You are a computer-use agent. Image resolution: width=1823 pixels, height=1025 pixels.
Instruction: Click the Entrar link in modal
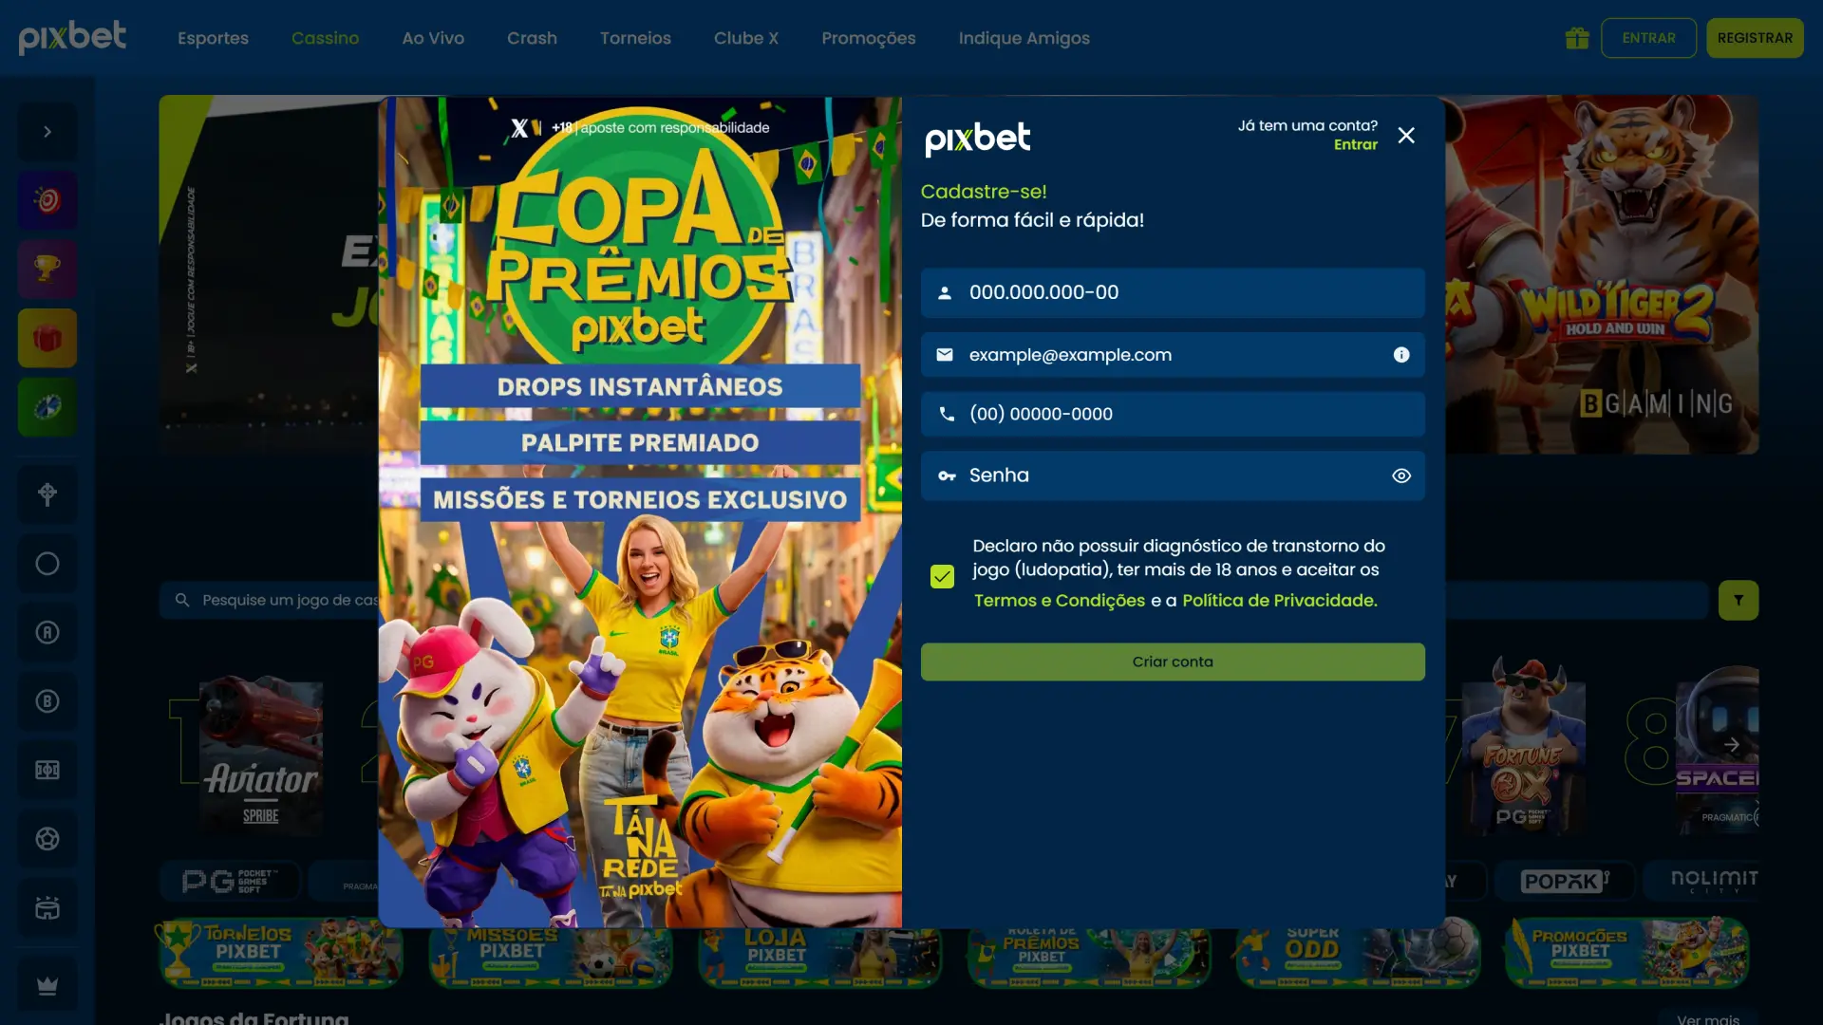(x=1355, y=145)
